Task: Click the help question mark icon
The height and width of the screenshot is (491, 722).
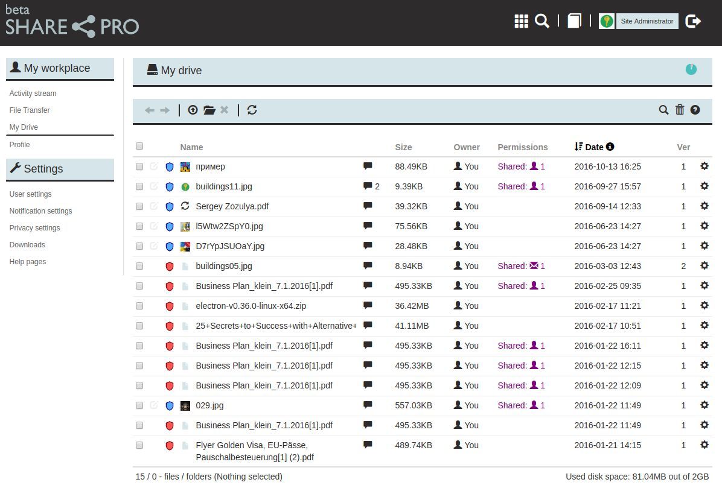Action: point(695,109)
